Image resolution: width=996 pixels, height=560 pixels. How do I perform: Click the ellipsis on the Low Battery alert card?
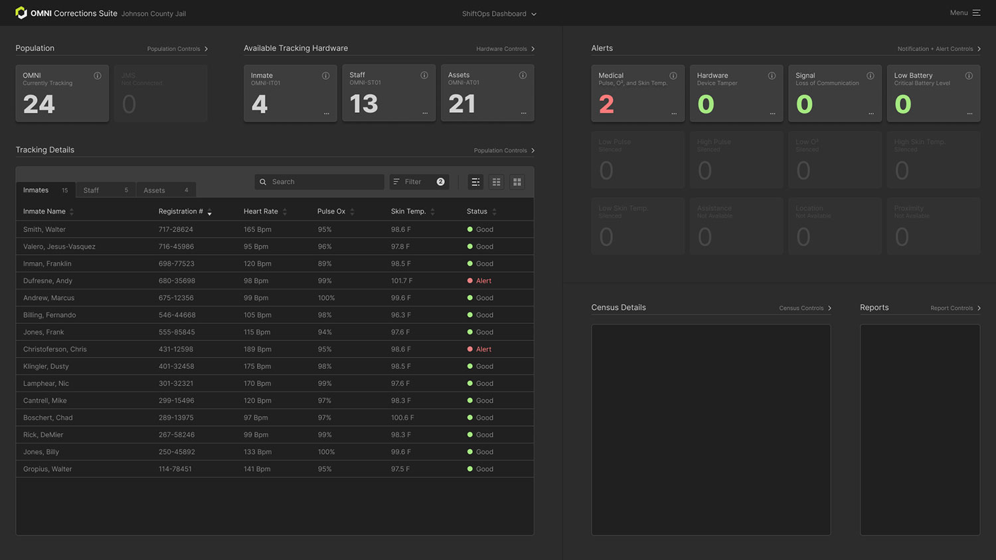click(971, 113)
